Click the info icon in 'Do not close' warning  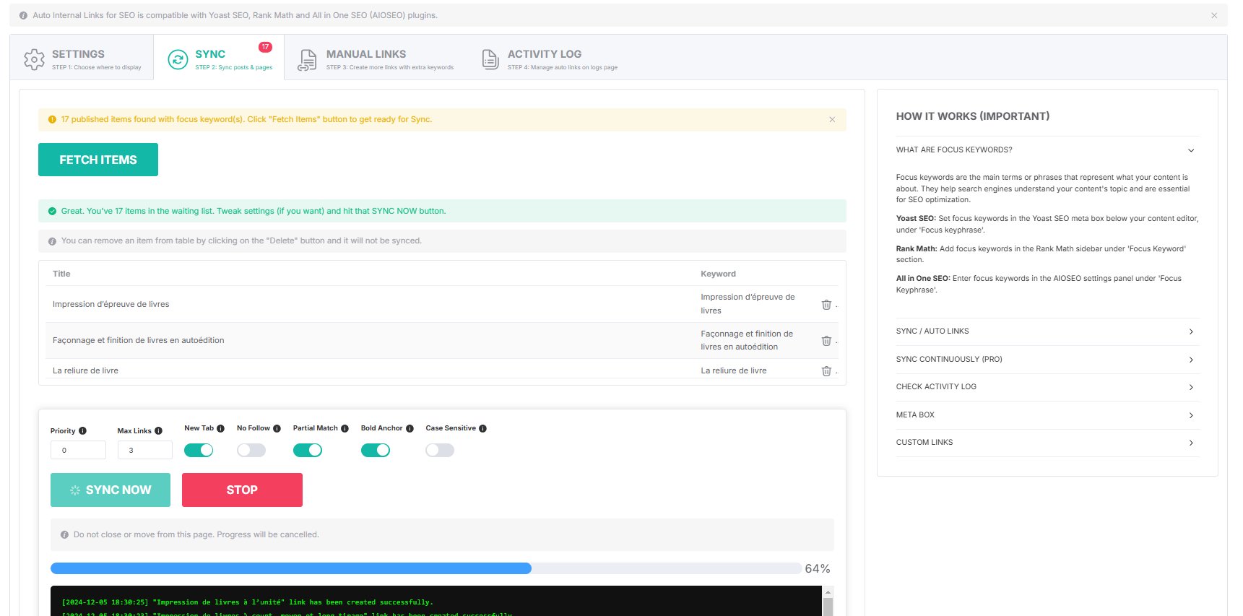tap(64, 535)
